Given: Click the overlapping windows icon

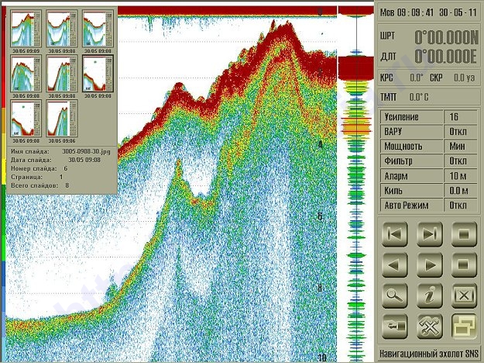Looking at the screenshot, I should 463,327.
